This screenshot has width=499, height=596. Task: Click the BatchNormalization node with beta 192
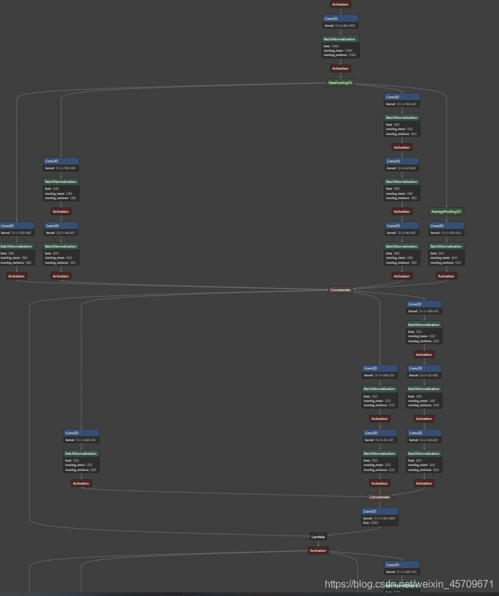point(340,47)
